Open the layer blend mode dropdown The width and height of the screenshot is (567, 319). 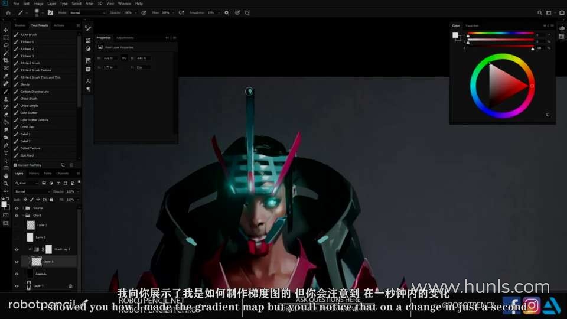point(32,191)
